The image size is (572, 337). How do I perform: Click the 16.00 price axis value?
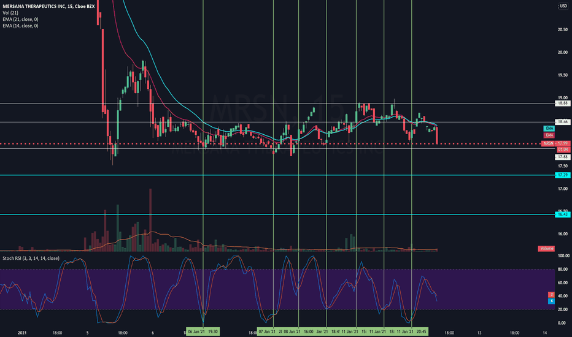(x=563, y=234)
